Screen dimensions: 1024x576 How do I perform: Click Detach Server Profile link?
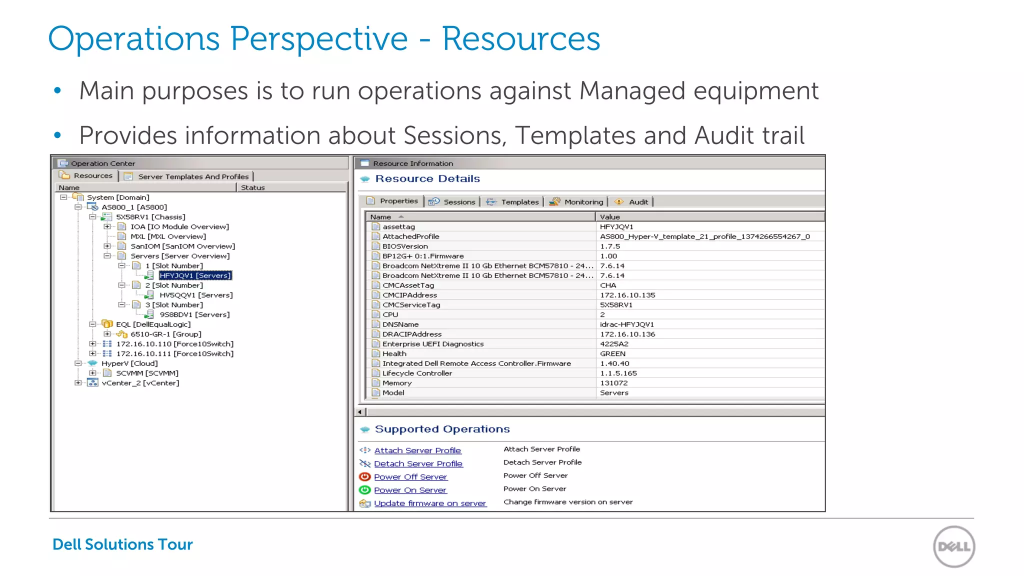coord(418,464)
